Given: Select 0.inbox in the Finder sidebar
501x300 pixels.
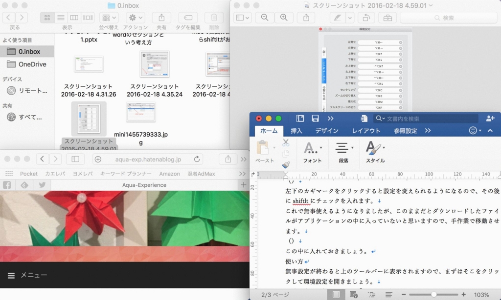Looking at the screenshot, I should tap(27, 51).
